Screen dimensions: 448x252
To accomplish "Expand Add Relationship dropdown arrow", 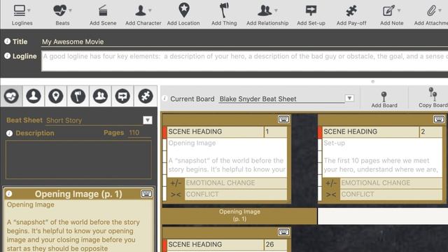I will click(276, 10).
